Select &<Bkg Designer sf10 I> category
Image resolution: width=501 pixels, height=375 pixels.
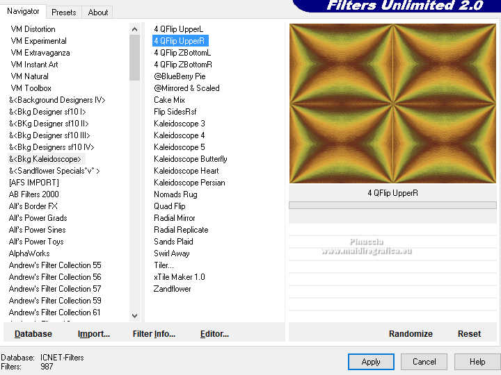pos(47,112)
